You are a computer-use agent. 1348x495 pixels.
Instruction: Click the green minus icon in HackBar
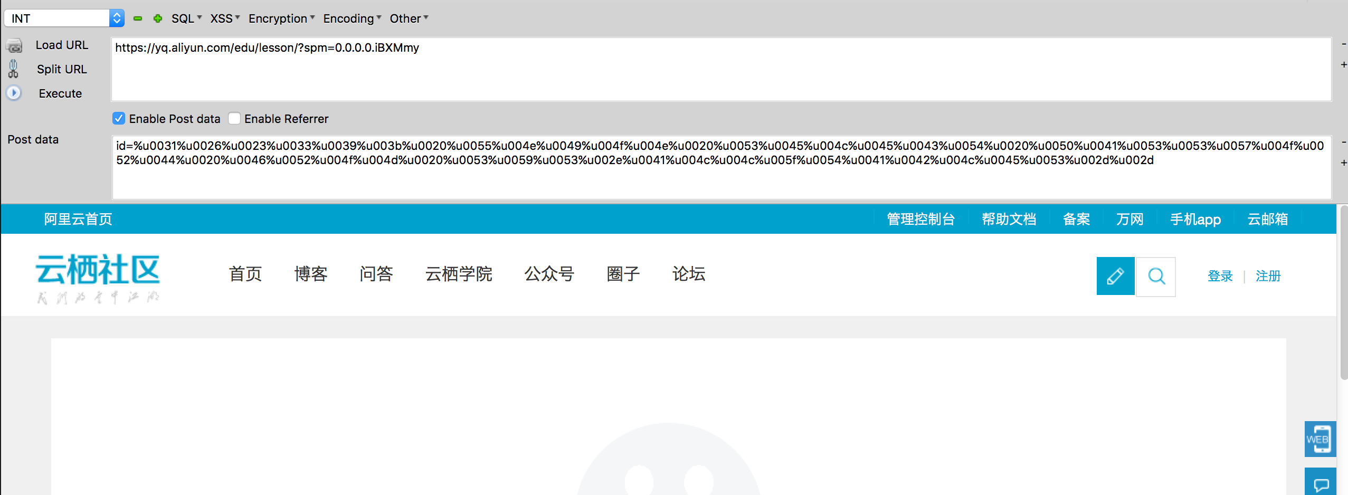point(138,18)
